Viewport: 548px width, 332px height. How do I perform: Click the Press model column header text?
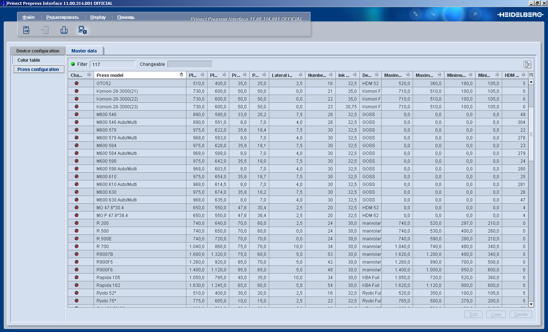pyautogui.click(x=110, y=75)
